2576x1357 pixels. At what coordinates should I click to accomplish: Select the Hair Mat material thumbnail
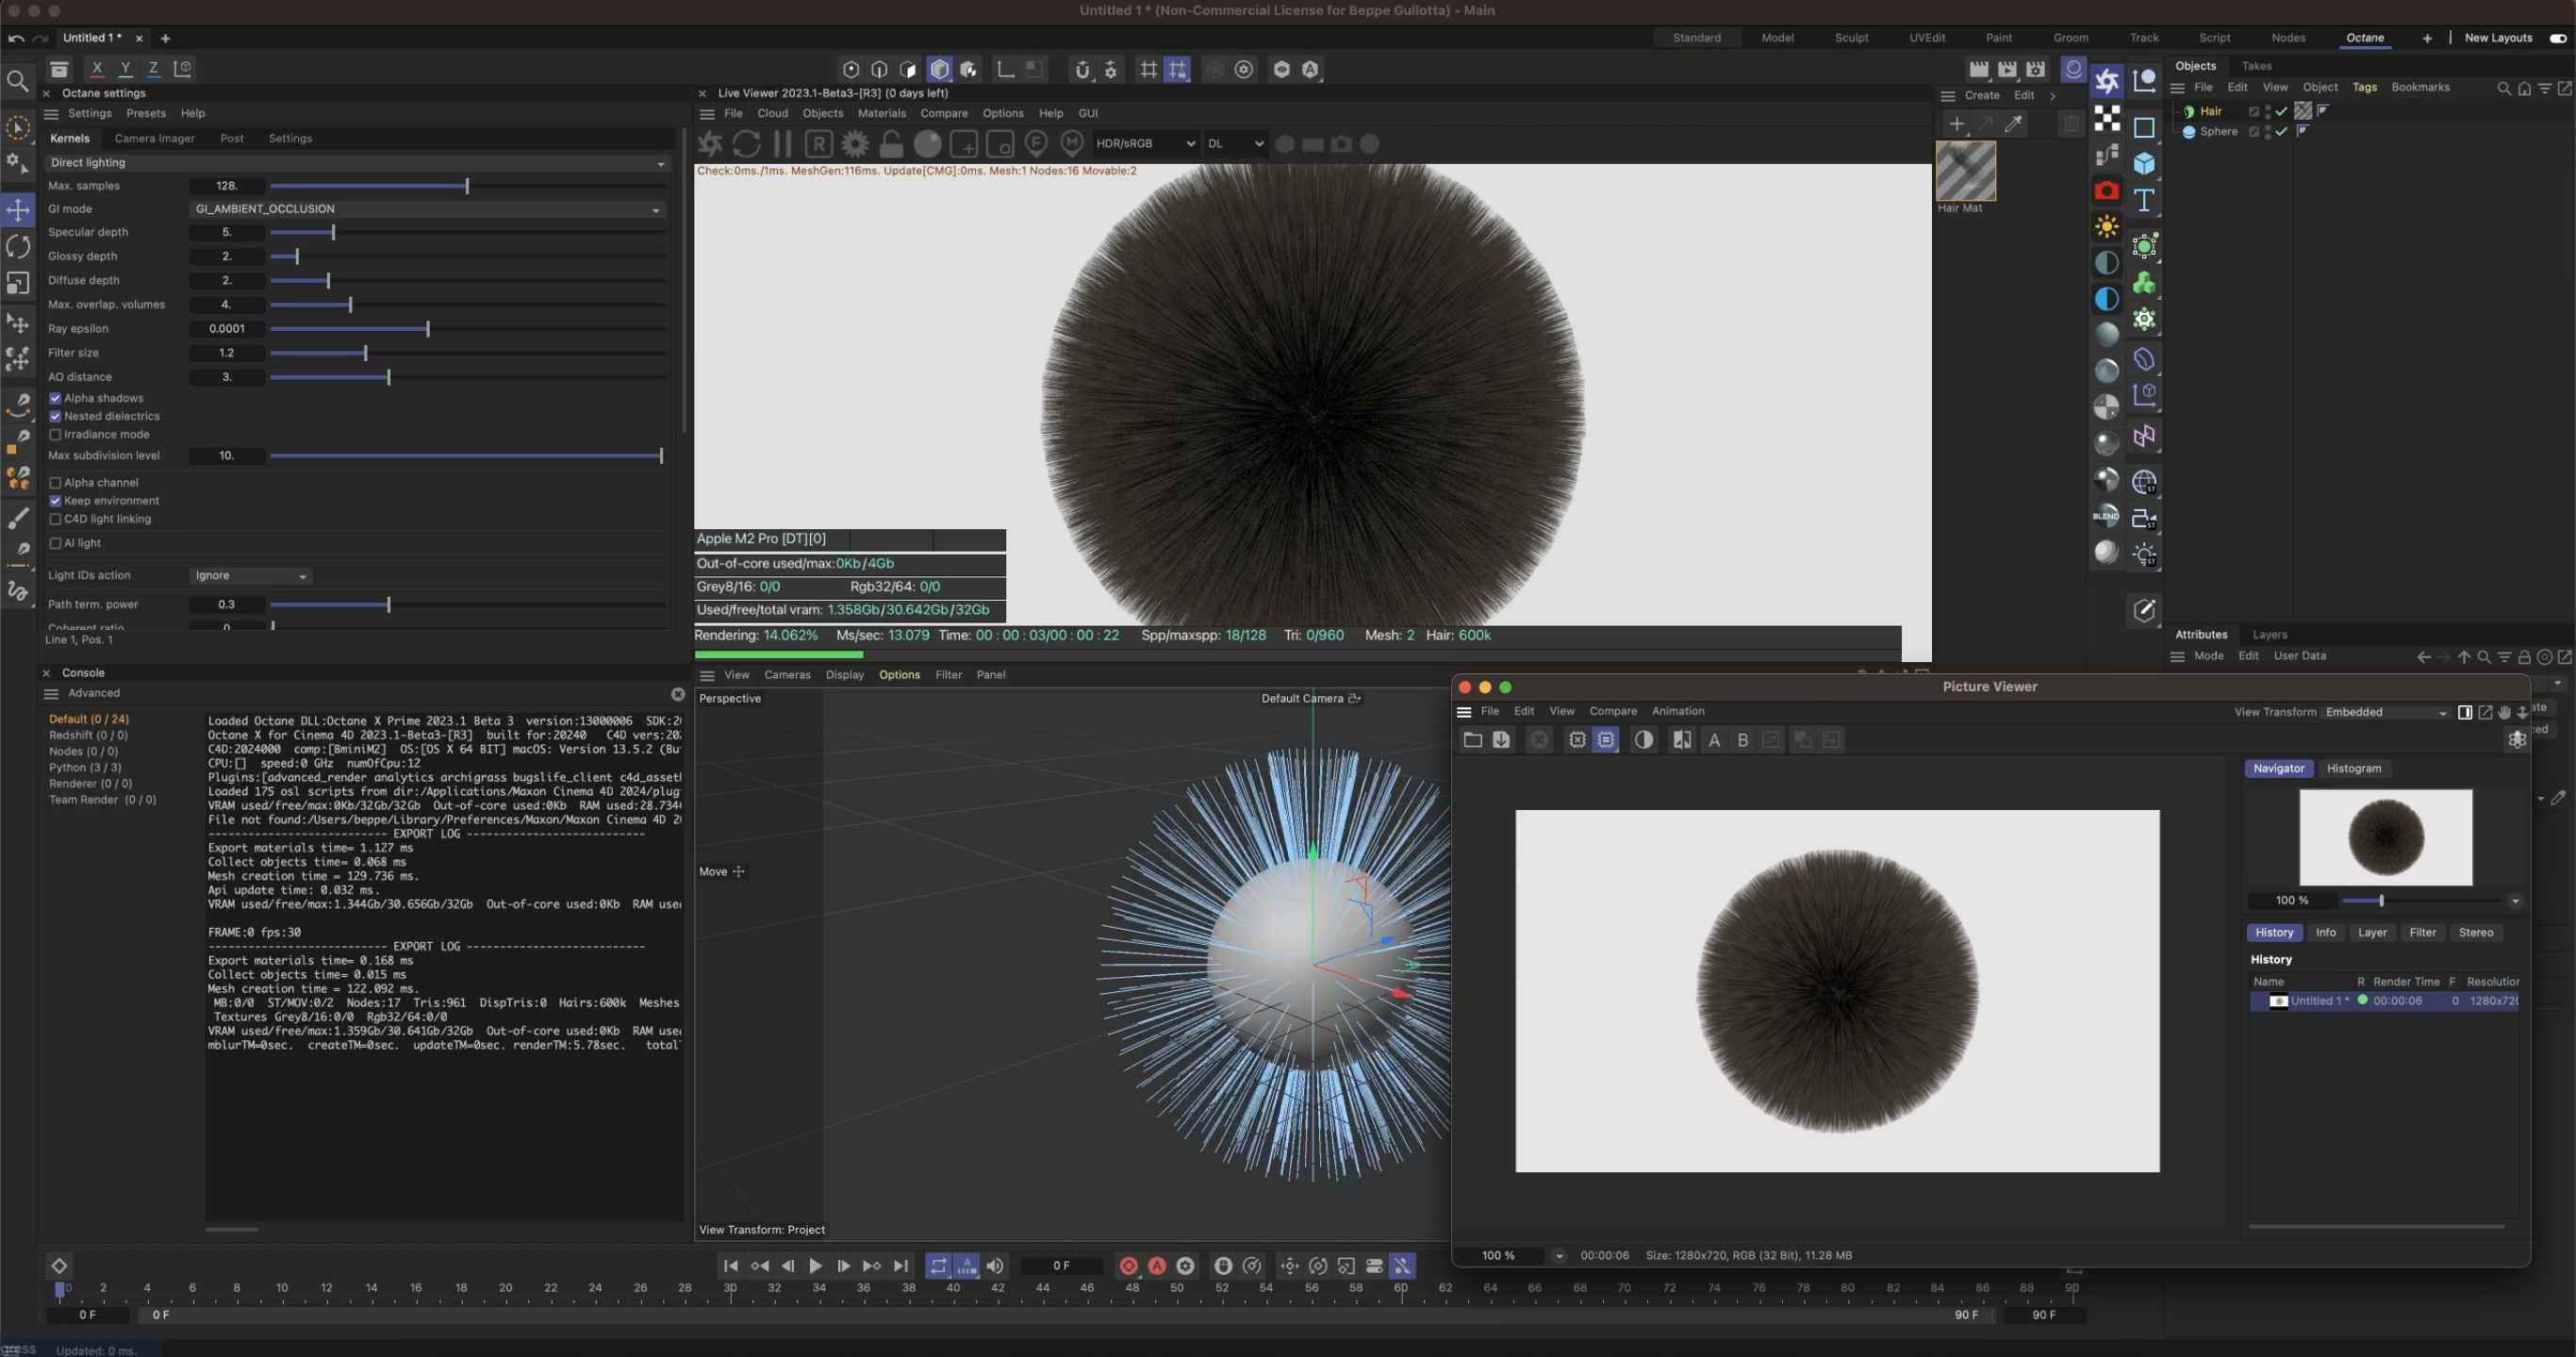pyautogui.click(x=1965, y=171)
